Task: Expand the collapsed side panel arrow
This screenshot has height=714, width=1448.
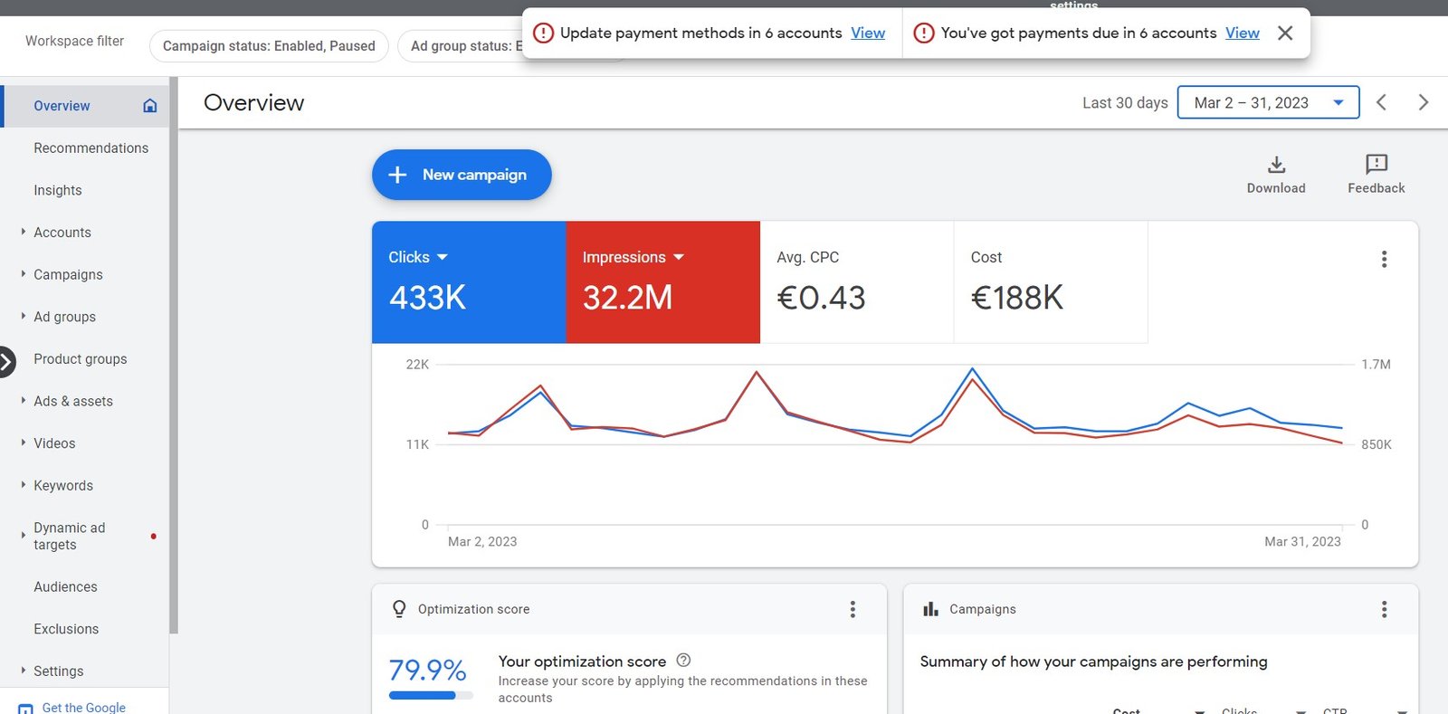Action: [6, 362]
